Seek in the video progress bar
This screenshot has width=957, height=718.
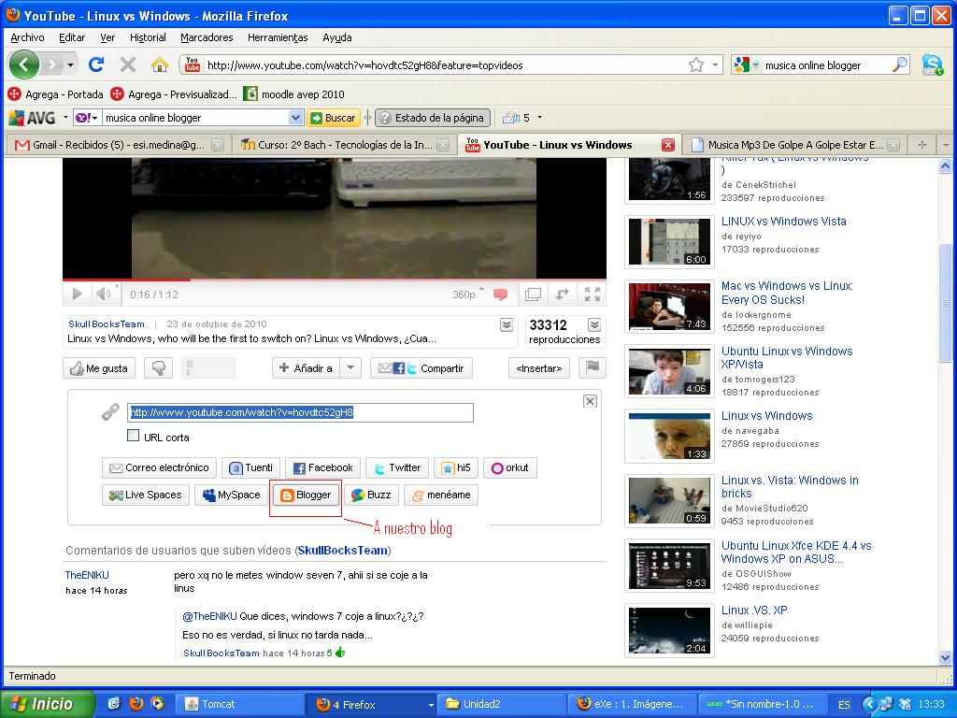click(x=335, y=280)
